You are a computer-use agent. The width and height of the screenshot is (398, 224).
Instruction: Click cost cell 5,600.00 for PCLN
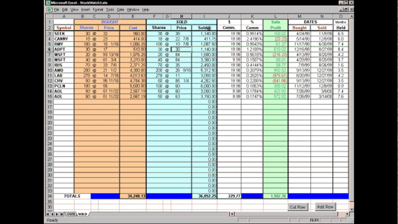click(x=133, y=86)
